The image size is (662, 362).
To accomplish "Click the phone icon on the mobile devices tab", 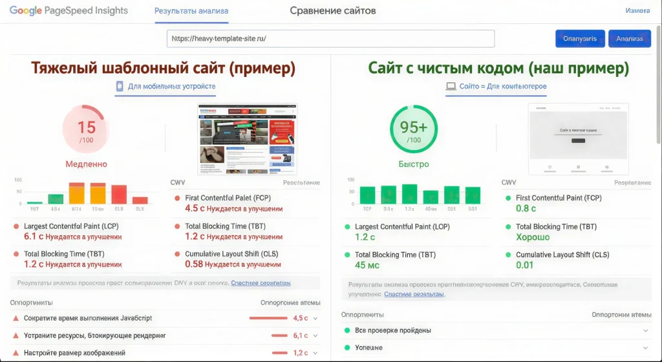I will pyautogui.click(x=120, y=86).
